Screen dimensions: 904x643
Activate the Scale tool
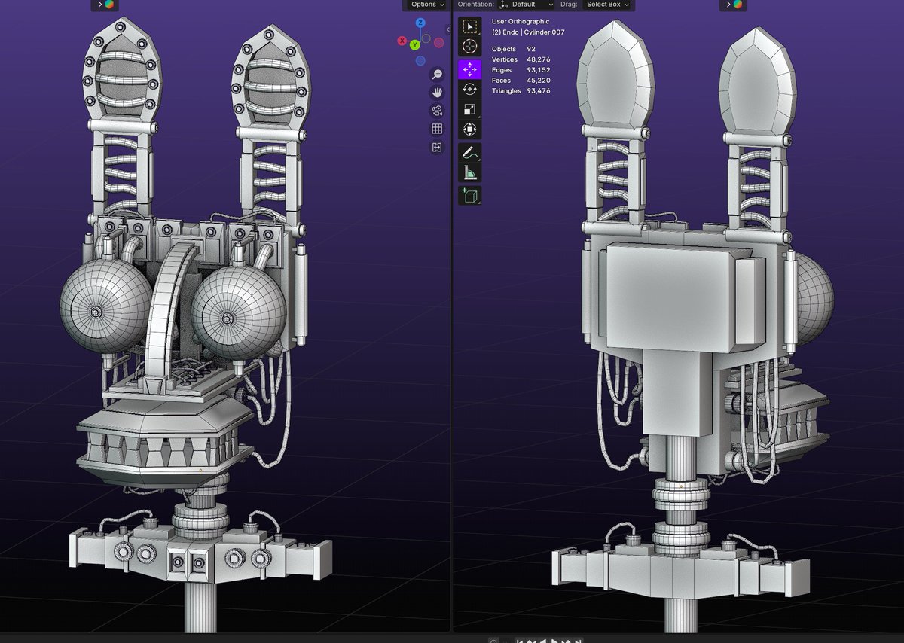coord(470,109)
